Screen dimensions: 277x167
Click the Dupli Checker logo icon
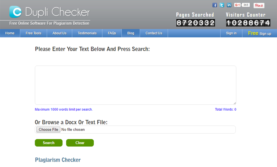click(15, 12)
